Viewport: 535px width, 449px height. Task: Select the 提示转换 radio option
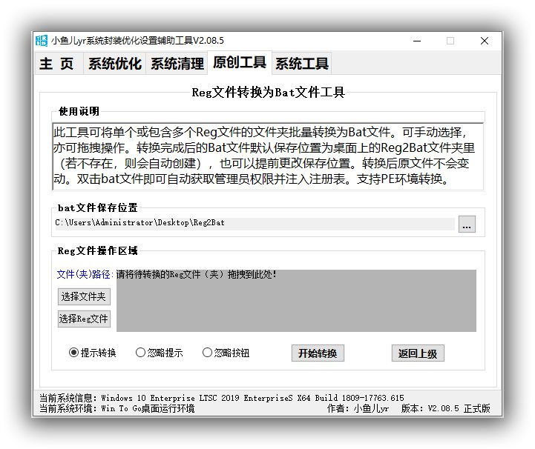coord(92,353)
